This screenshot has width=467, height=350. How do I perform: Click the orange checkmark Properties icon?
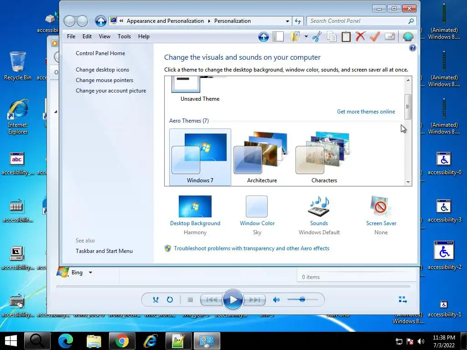point(375,36)
